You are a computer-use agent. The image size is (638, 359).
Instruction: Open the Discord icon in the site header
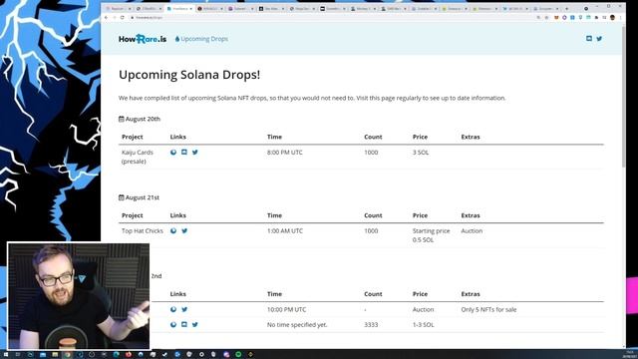pos(589,38)
